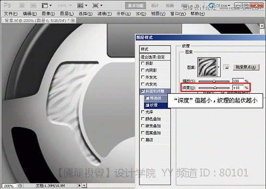Uncheck the 纹理 texture checkbox
Screen dimensions: 266x189
147,105
